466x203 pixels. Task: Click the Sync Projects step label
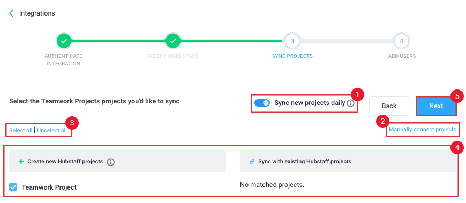[x=292, y=56]
